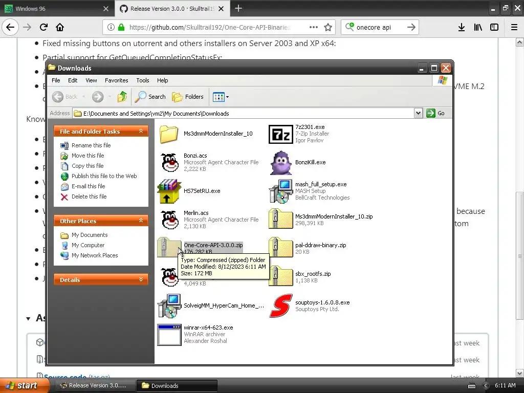524x393 pixels.
Task: Open the page actions three-dot menu
Action: pos(314,28)
